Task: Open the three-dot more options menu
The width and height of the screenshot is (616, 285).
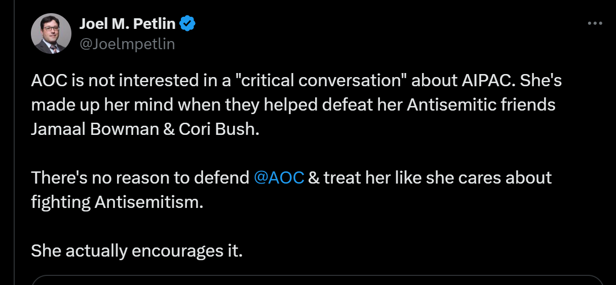Action: pos(594,24)
